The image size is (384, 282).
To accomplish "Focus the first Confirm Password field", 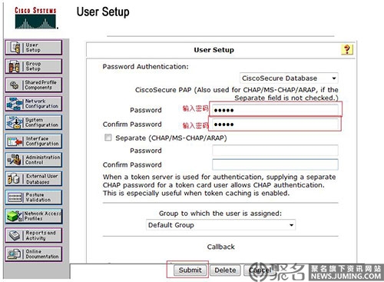I will [275, 124].
